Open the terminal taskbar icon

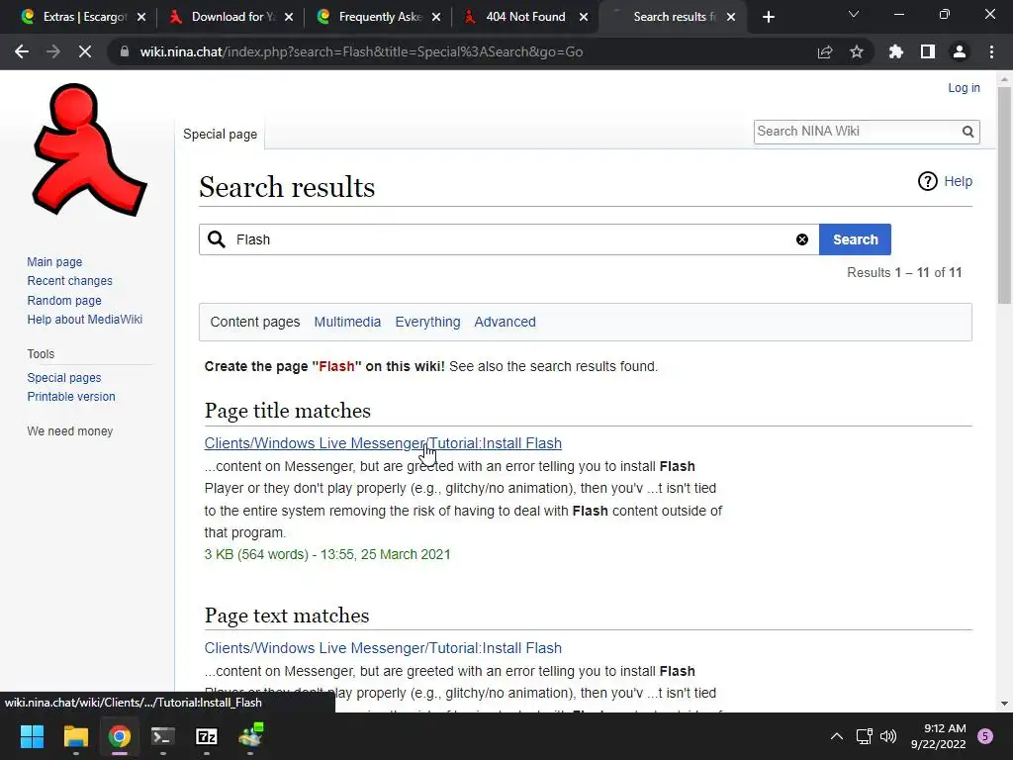coord(163,736)
